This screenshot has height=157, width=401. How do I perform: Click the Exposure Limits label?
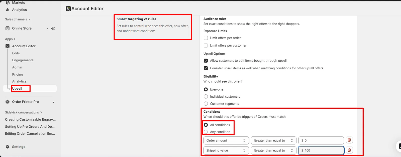[x=215, y=31]
